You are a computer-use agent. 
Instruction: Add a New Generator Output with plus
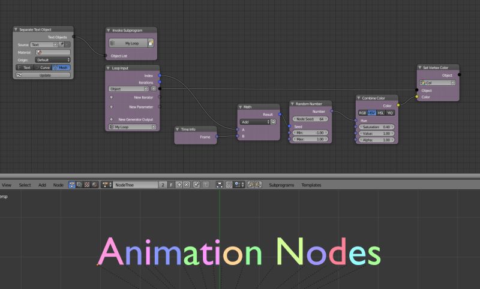(x=111, y=119)
